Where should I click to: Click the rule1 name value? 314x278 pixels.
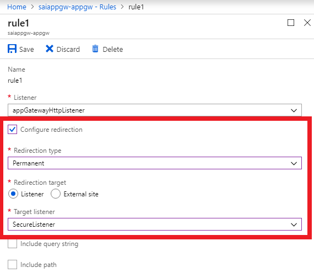[15, 81]
